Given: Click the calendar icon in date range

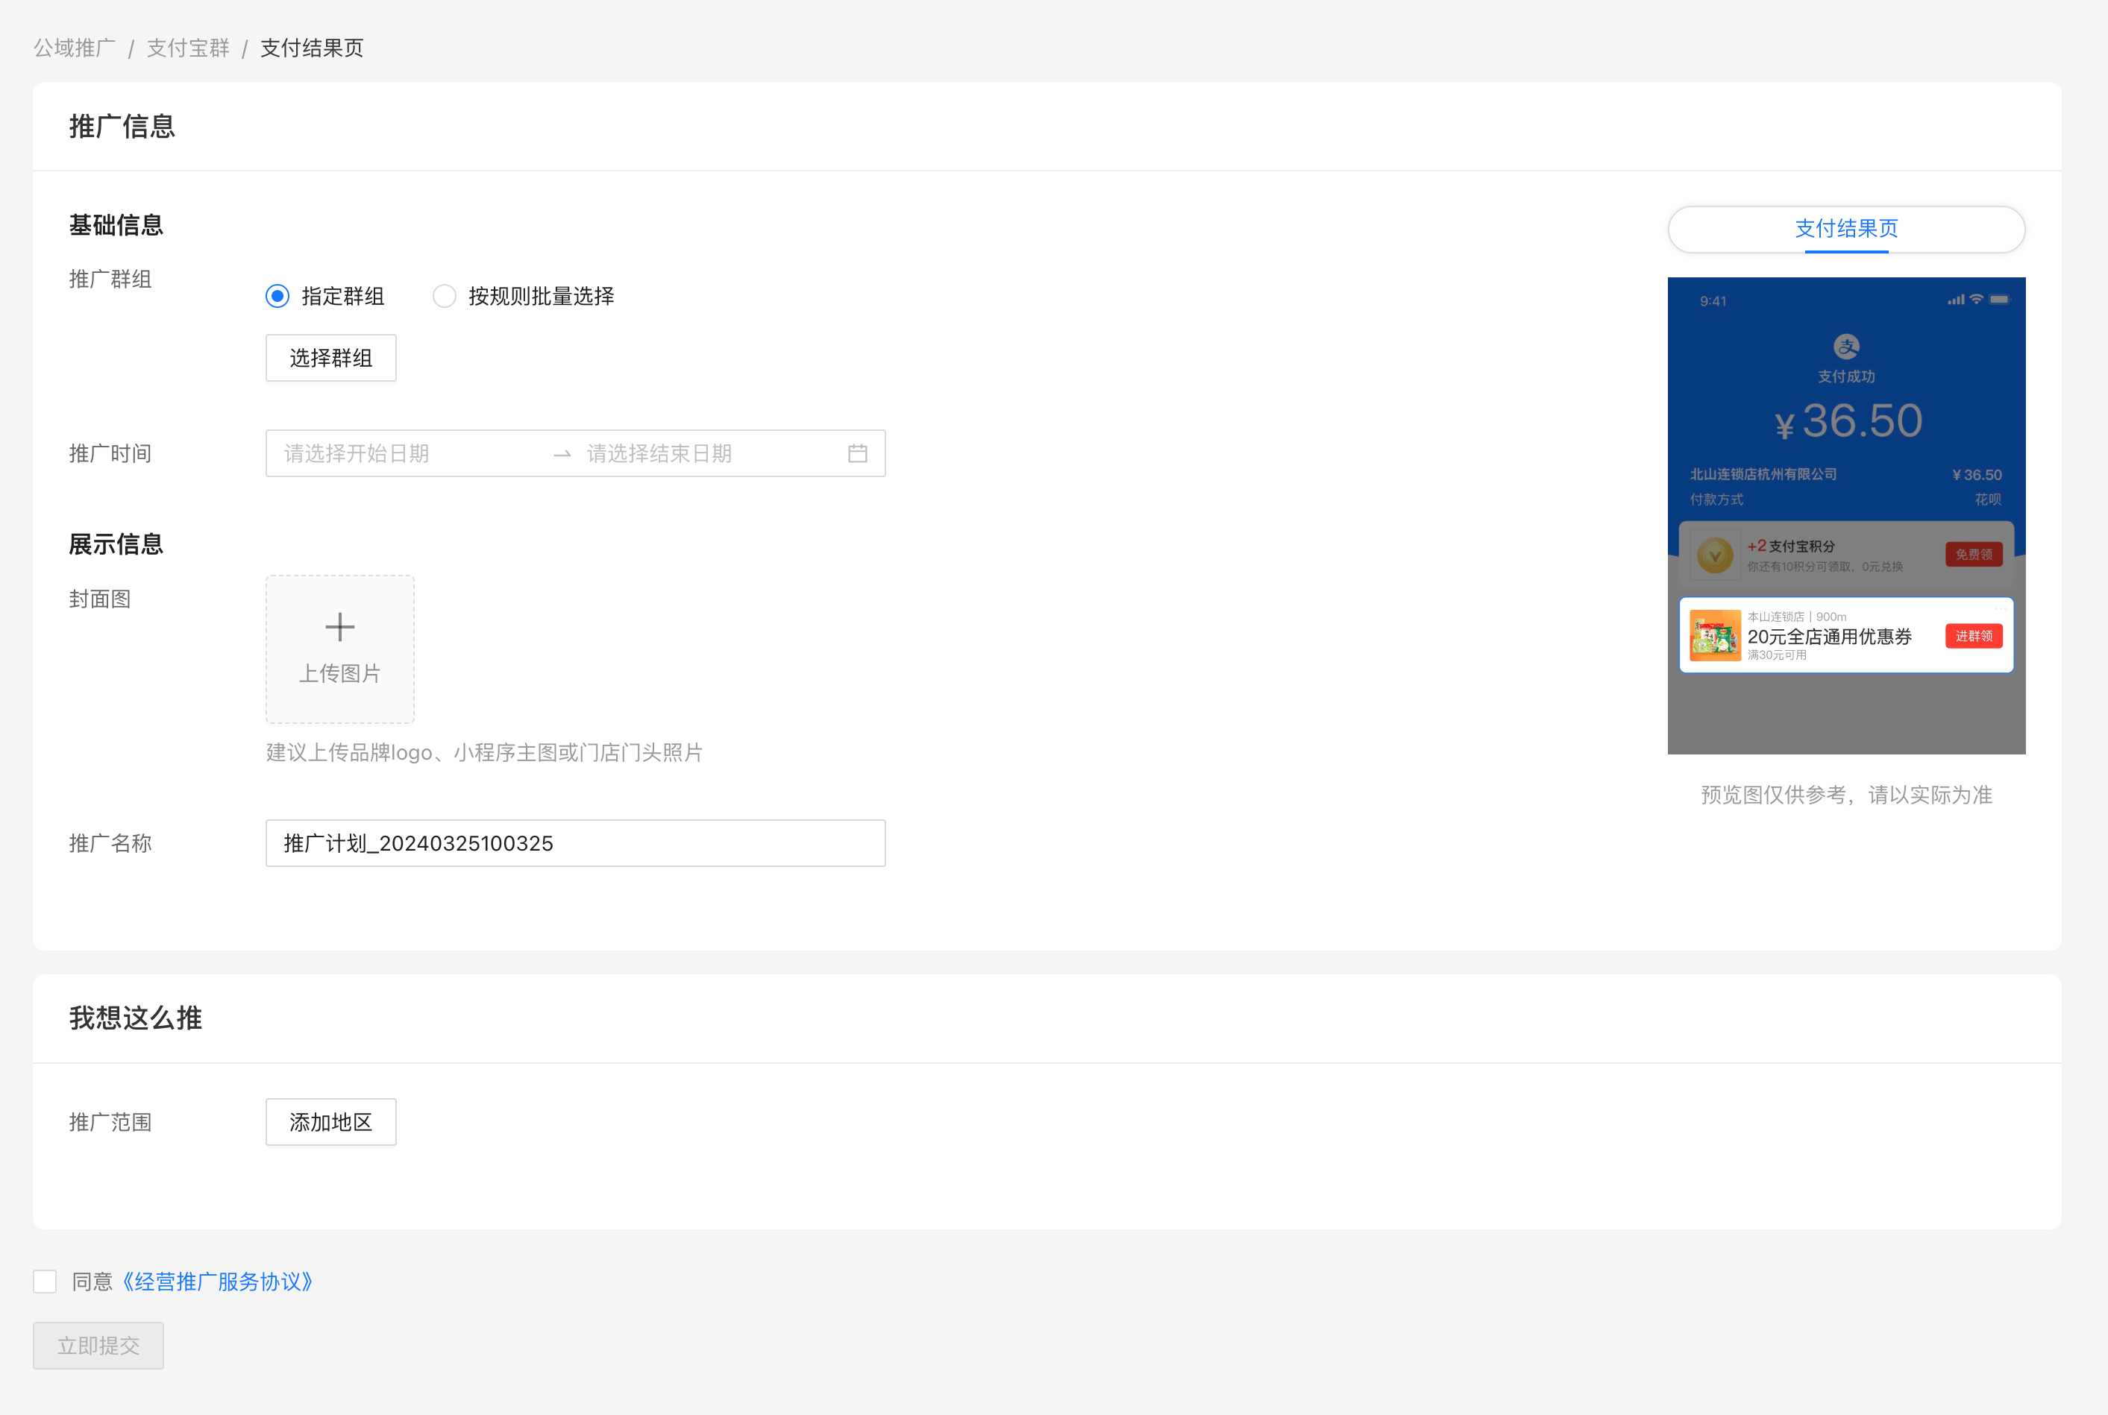Looking at the screenshot, I should click(x=857, y=453).
